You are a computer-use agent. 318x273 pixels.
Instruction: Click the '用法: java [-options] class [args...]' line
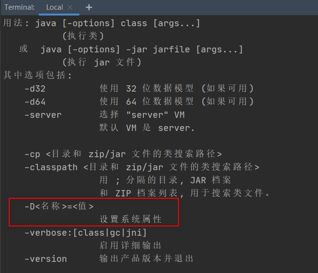coord(102,23)
